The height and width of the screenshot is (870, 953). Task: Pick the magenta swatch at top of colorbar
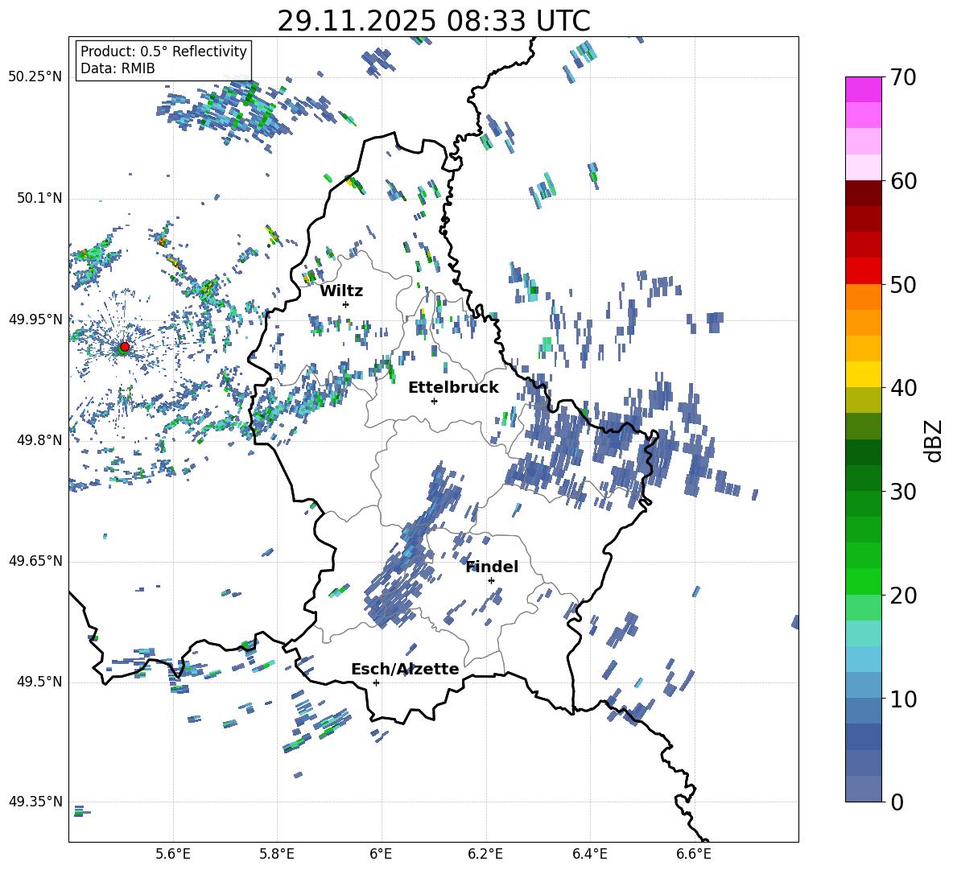[x=864, y=89]
